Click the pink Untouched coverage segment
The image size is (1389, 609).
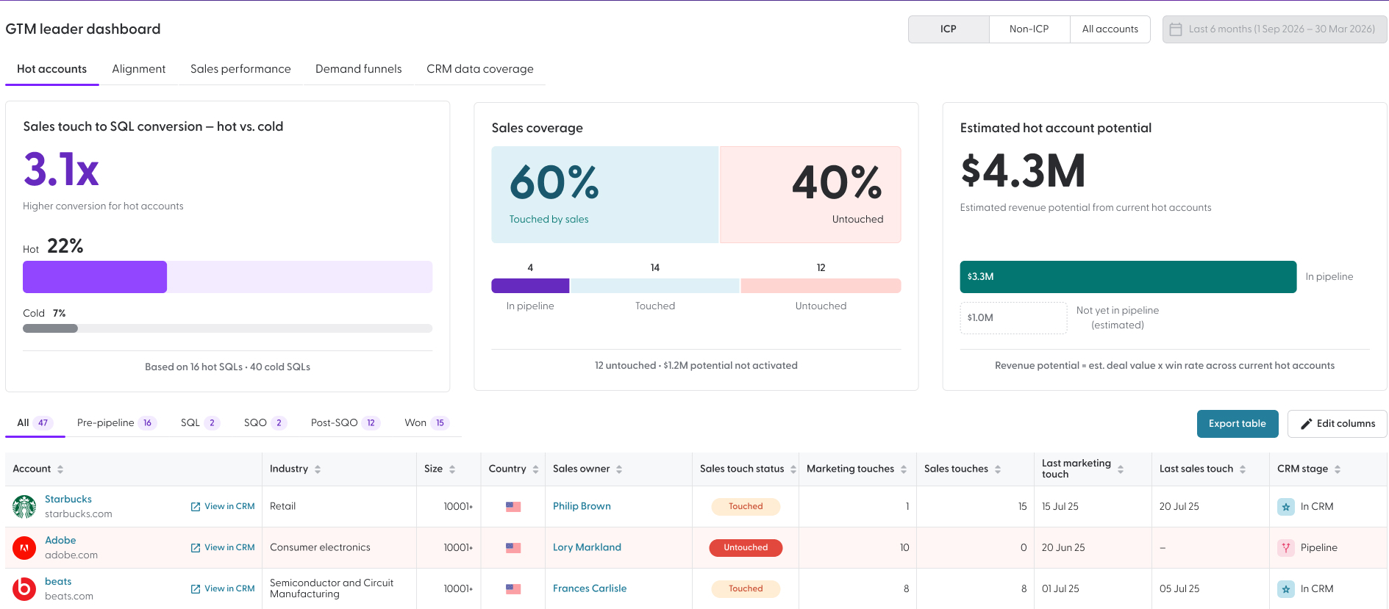click(821, 286)
